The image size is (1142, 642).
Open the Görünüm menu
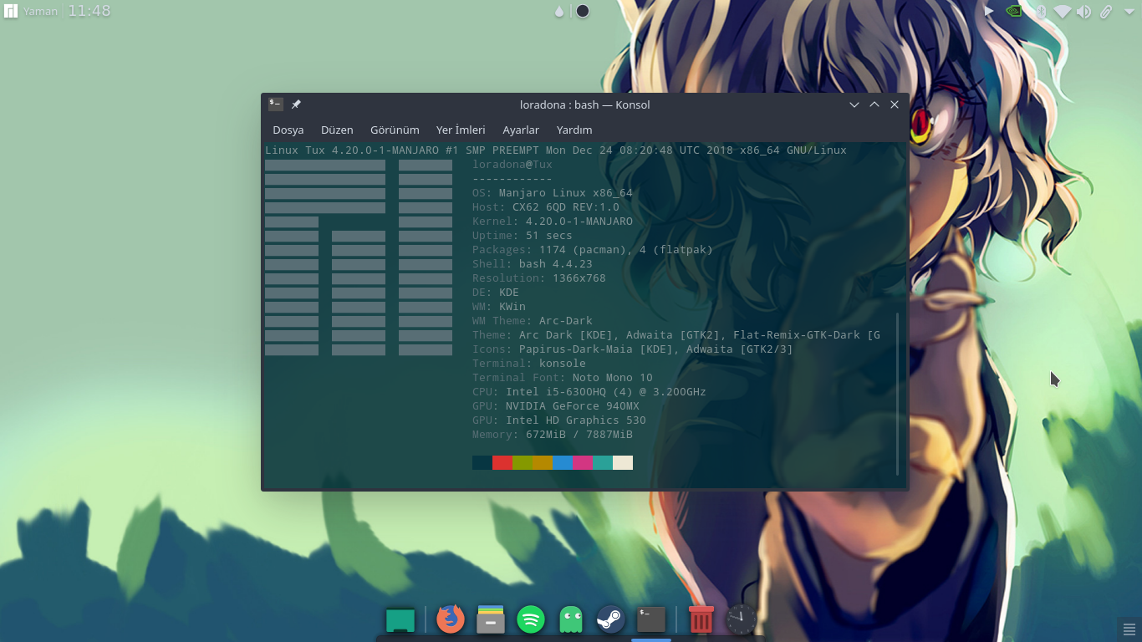coord(395,130)
